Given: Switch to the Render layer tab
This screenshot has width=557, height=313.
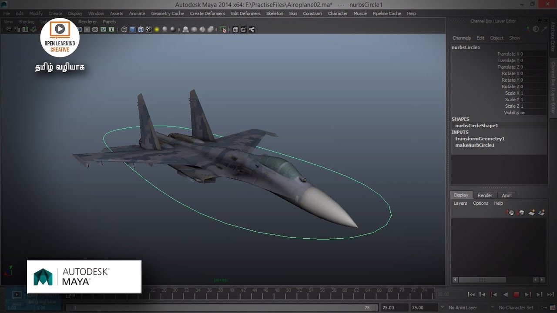Looking at the screenshot, I should tap(485, 196).
